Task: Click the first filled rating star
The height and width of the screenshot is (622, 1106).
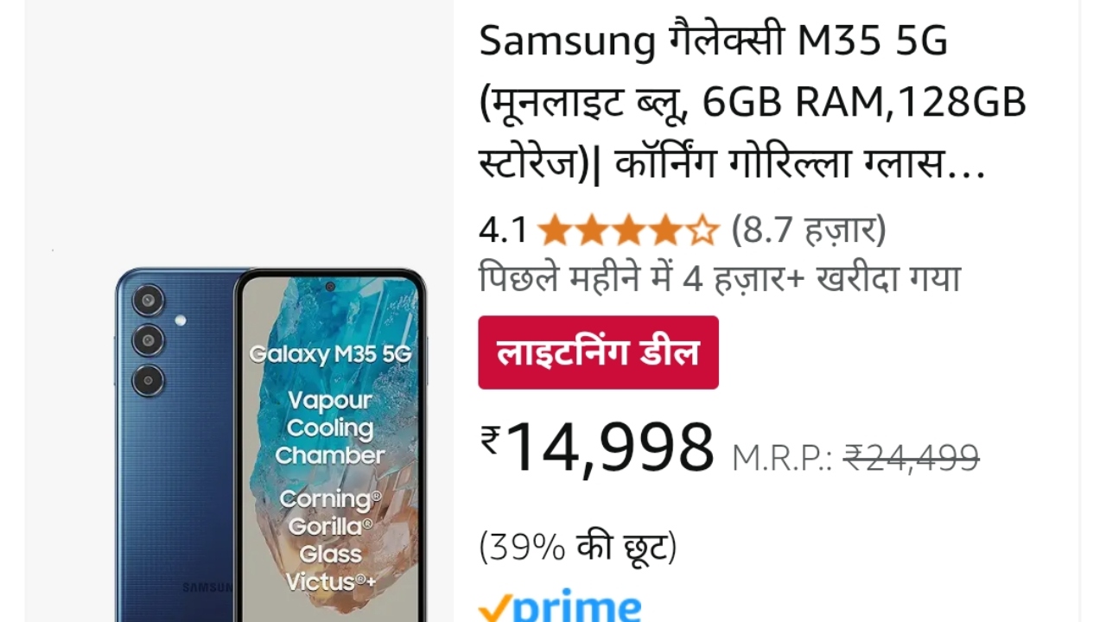Action: (x=553, y=232)
